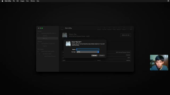Select the Mac Os volume in sidebar
170x95 pixels.
tap(48, 38)
